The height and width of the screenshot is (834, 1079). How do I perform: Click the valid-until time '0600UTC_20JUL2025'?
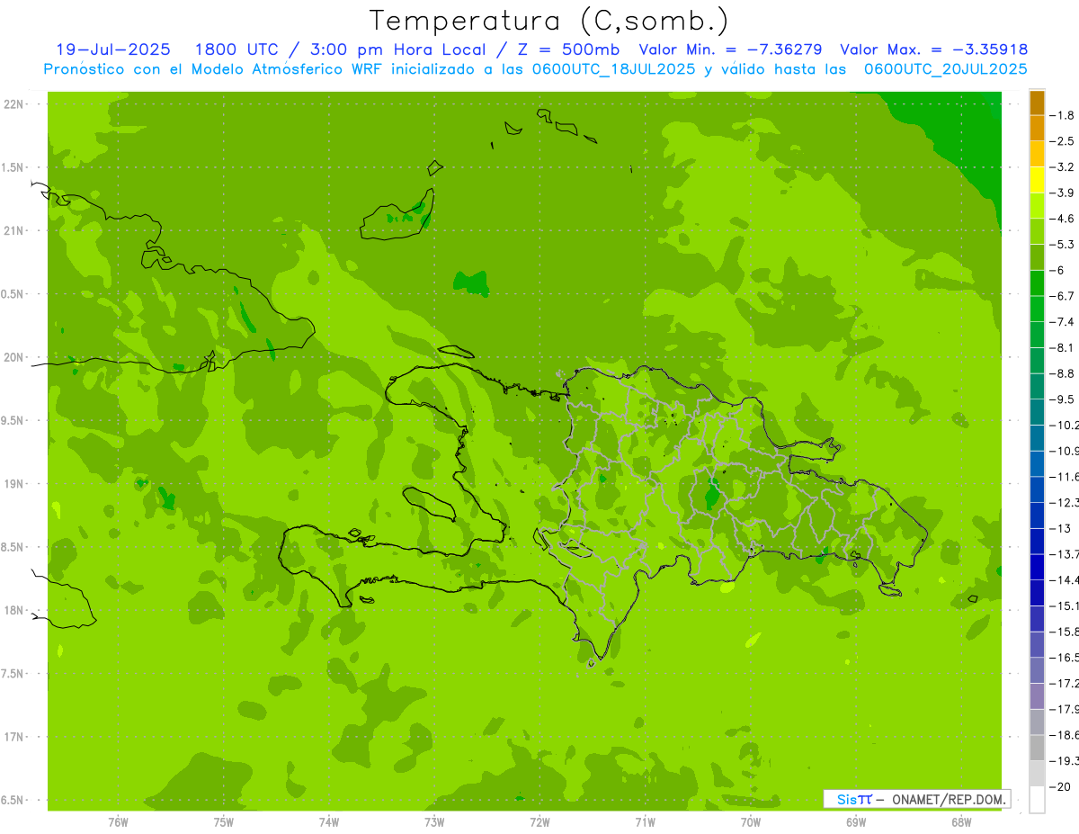tap(946, 68)
